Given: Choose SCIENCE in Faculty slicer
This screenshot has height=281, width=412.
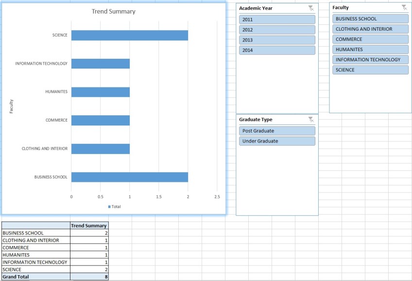Looking at the screenshot, I should pos(370,70).
